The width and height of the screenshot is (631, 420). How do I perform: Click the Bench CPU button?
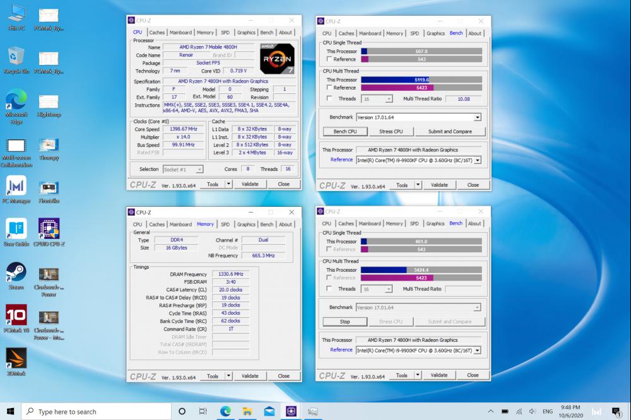345,132
